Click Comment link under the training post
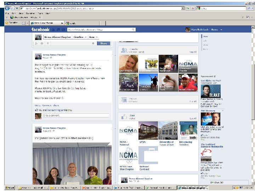The height and width of the screenshot is (191, 255). point(46,105)
